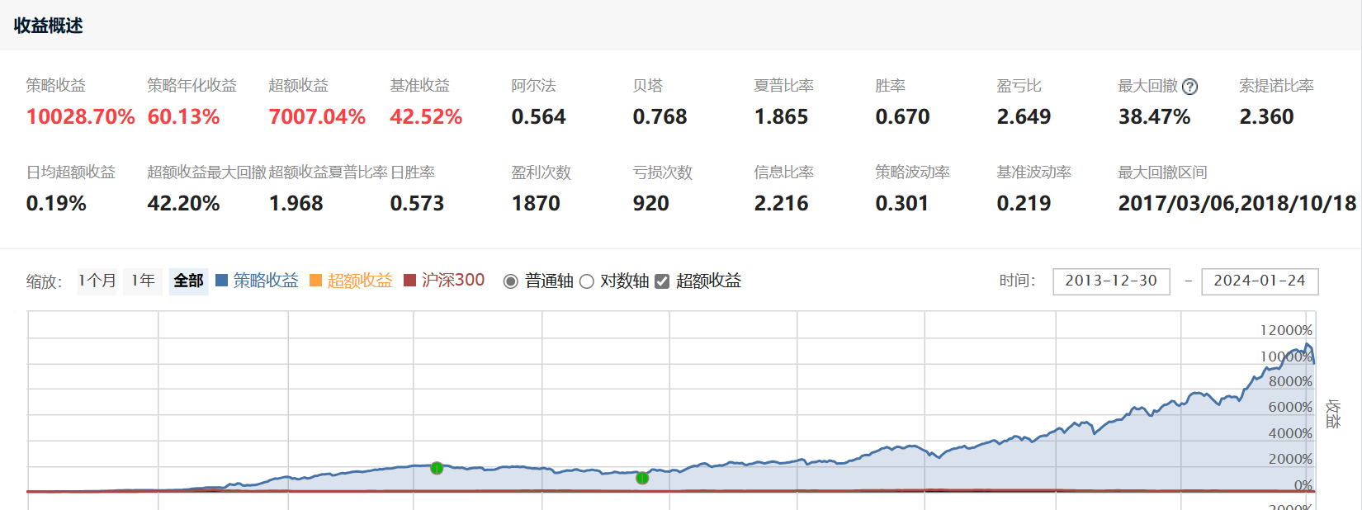Click the help icon beside 最大回撤
Viewport: 1362px width, 510px height.
(1189, 87)
